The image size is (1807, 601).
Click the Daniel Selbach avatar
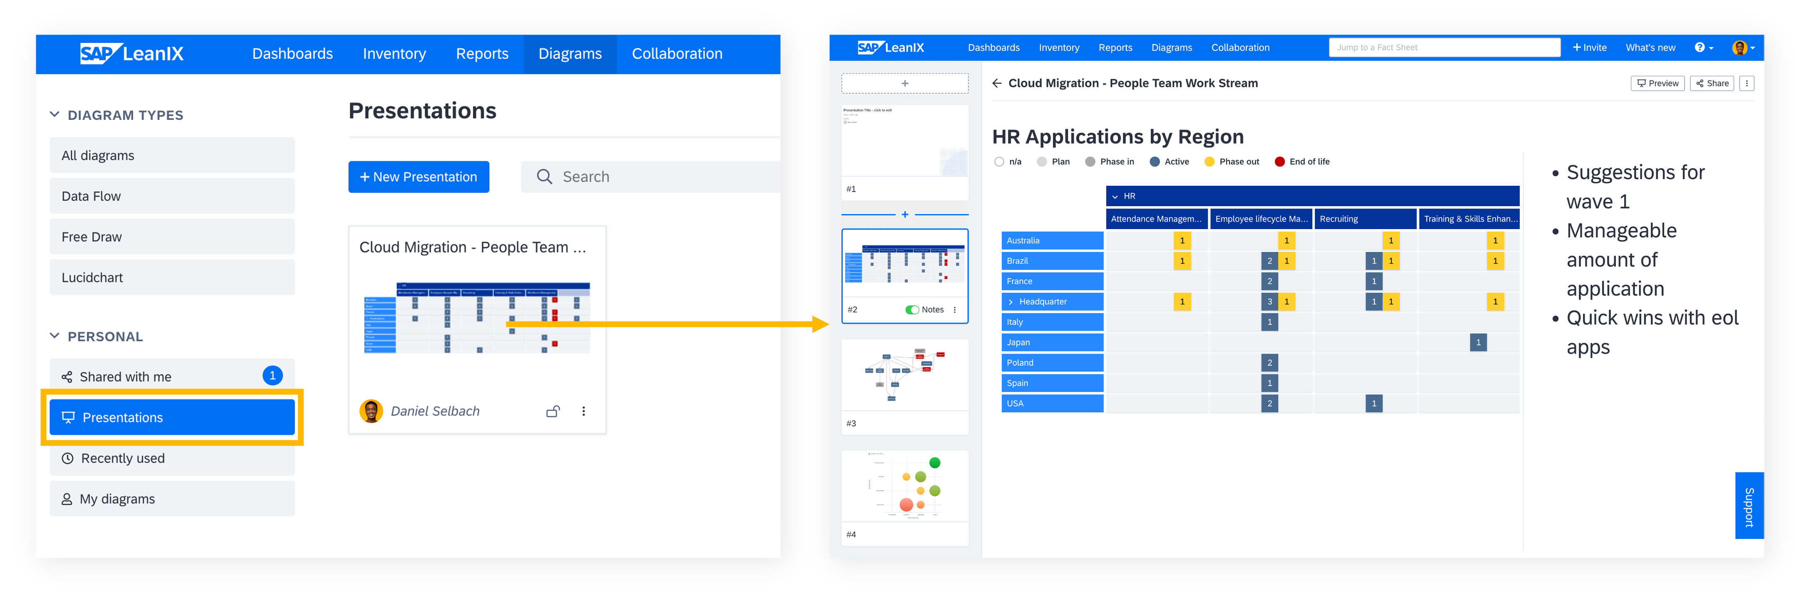point(371,411)
